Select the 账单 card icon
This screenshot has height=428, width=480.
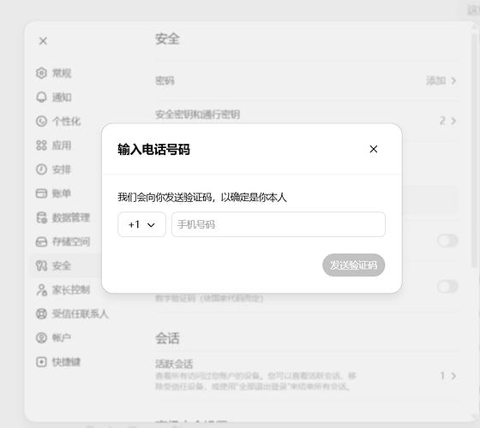(x=41, y=193)
